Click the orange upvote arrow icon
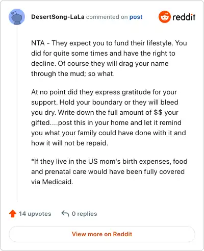The width and height of the screenshot is (204, 251). click(13, 214)
